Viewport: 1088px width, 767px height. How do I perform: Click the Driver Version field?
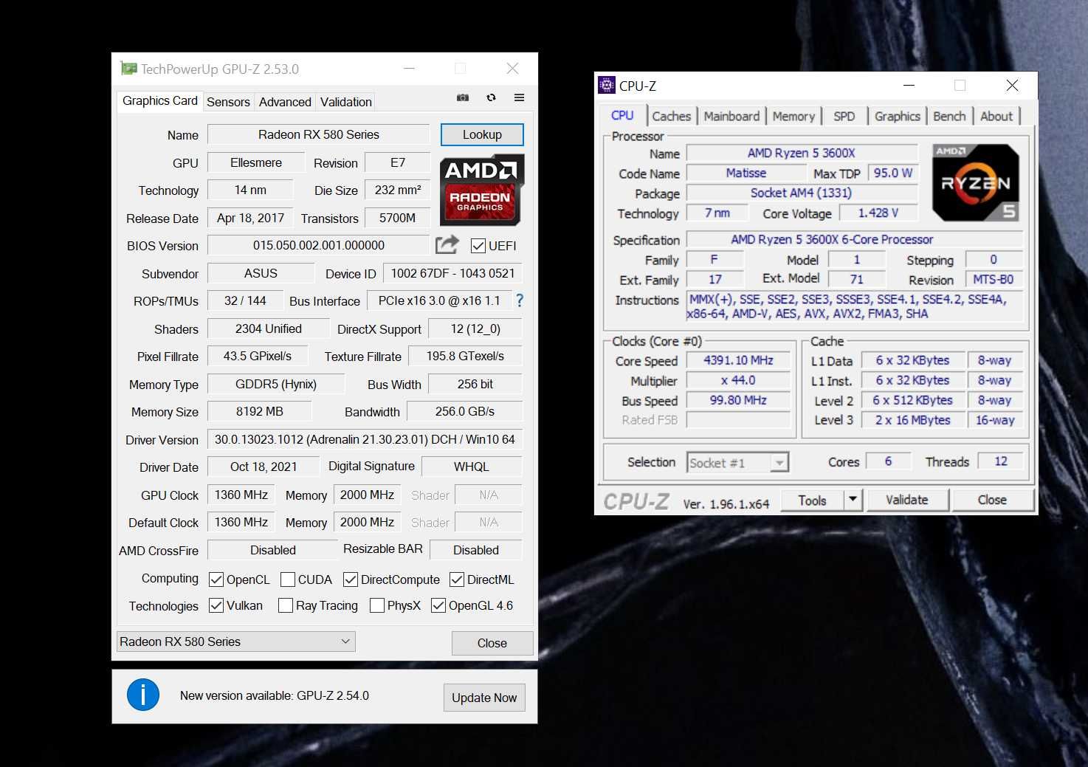click(x=365, y=439)
